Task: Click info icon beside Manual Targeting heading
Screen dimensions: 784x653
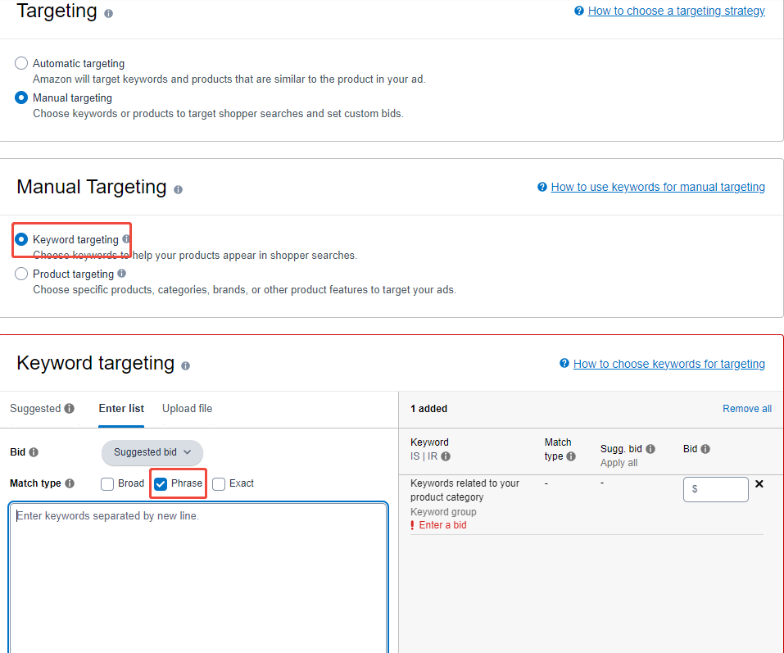Action: pos(178,189)
